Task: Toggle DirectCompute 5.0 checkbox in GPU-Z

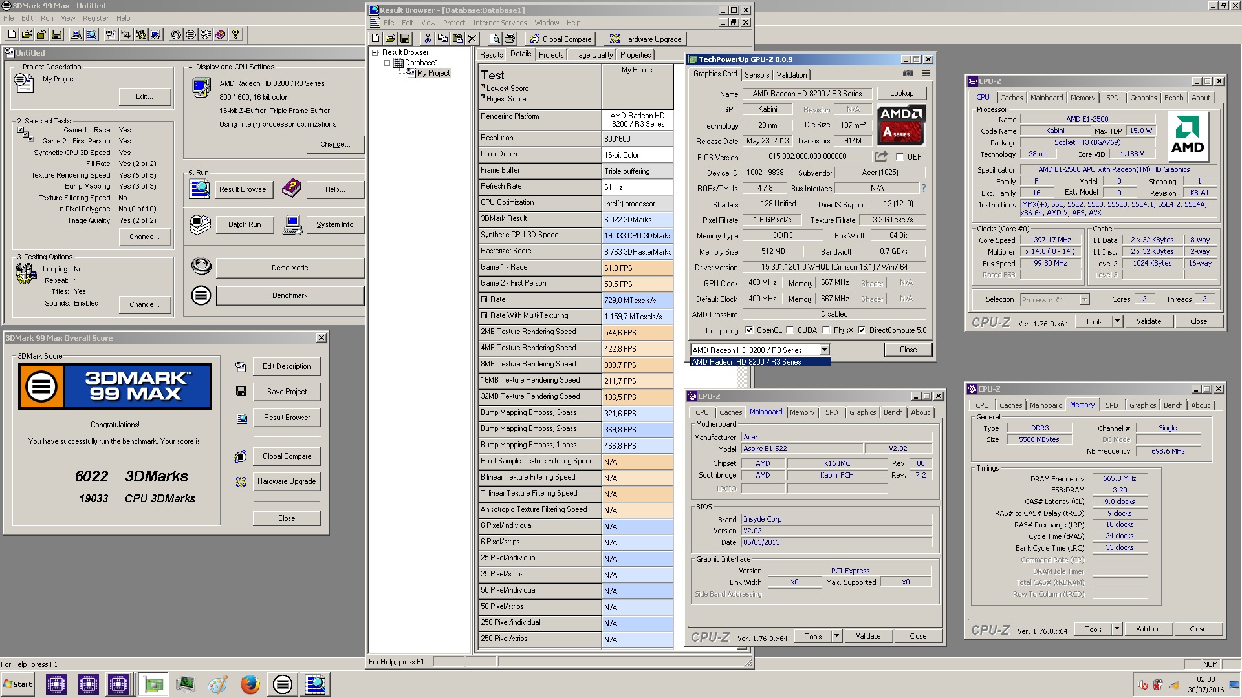Action: (862, 330)
